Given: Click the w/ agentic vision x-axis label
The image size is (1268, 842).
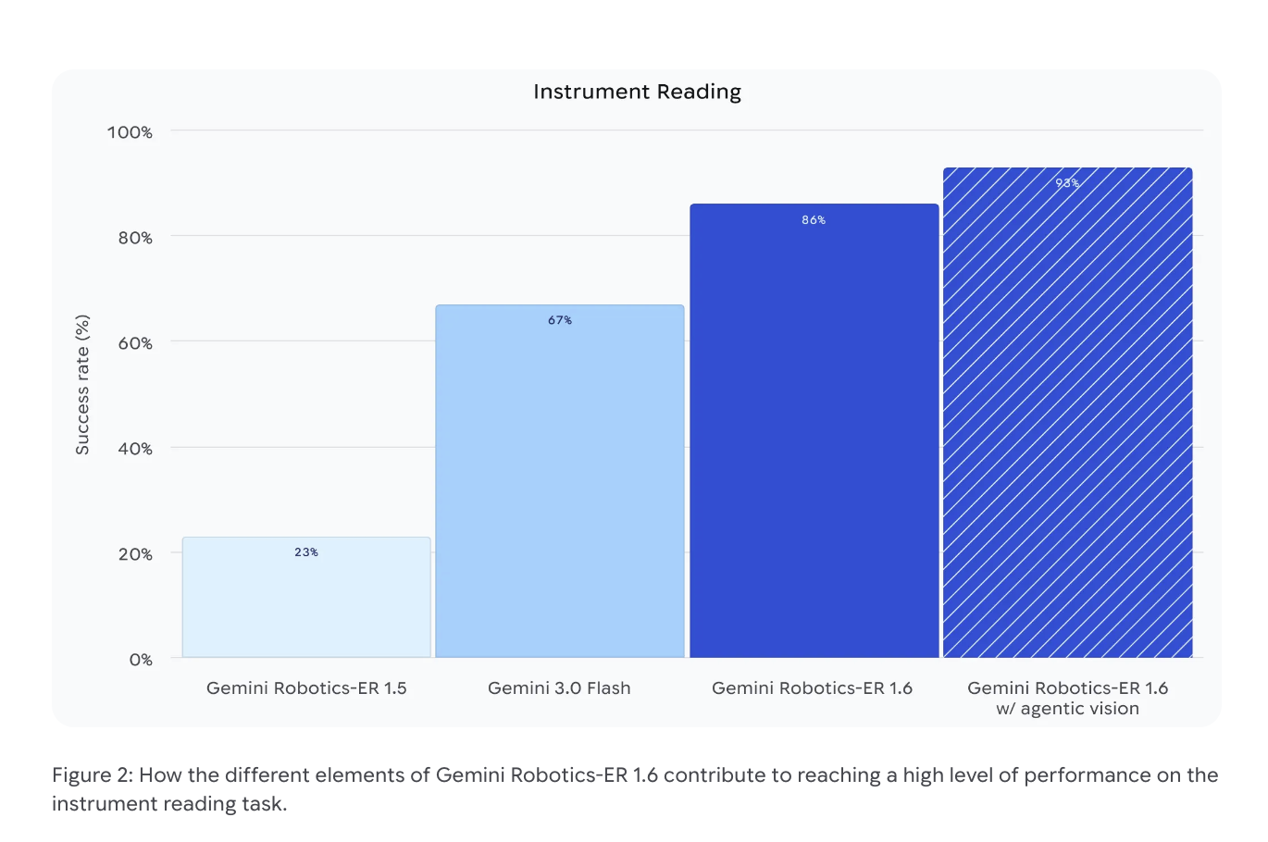Looking at the screenshot, I should point(1067,709).
